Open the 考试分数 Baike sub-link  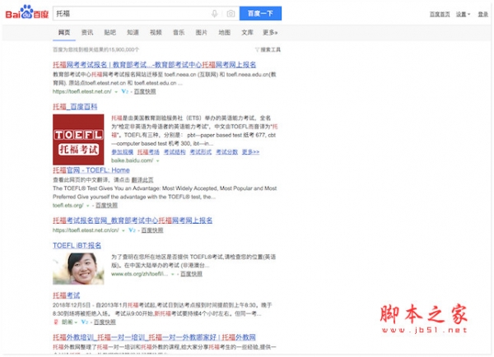pyautogui.click(x=227, y=151)
